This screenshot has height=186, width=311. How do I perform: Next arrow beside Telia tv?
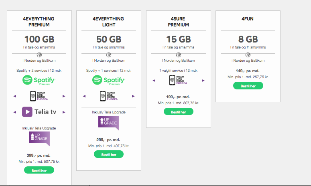(x=64, y=112)
